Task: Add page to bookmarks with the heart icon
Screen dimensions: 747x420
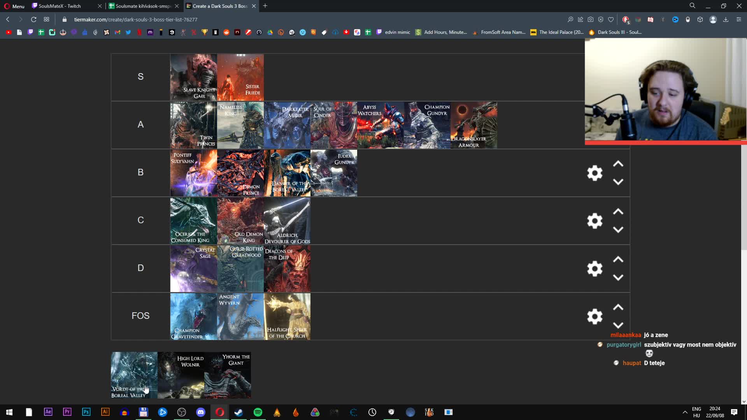Action: 611,19
